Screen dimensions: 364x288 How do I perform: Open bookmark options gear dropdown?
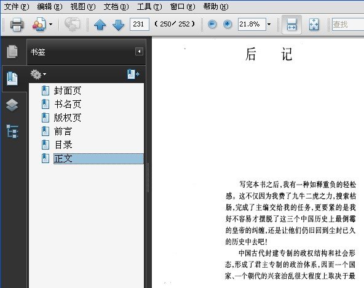click(38, 74)
